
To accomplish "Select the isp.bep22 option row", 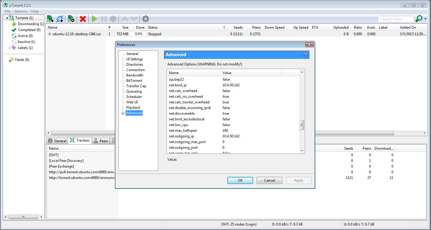I will (x=233, y=79).
